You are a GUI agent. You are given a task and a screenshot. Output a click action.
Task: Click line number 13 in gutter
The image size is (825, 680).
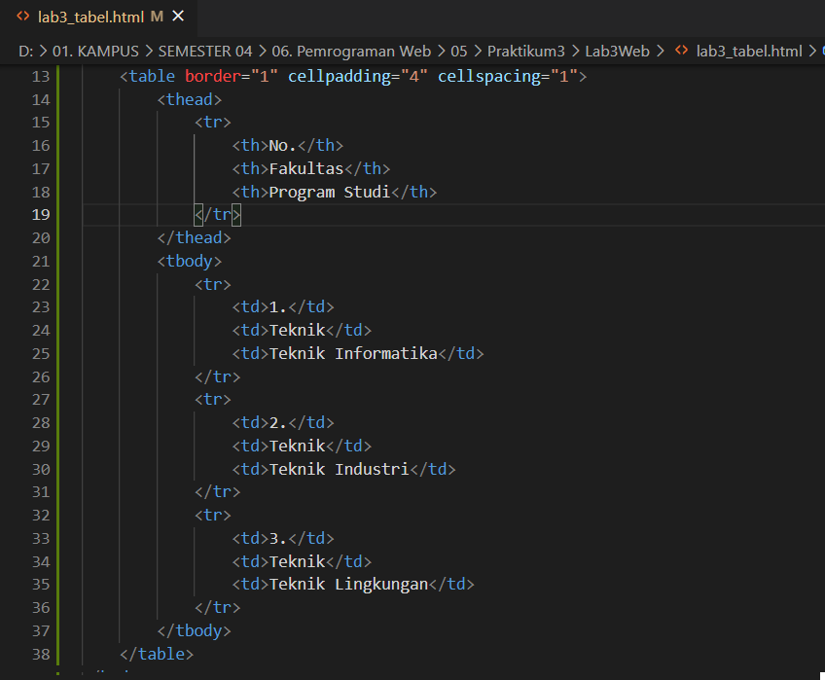[x=41, y=76]
